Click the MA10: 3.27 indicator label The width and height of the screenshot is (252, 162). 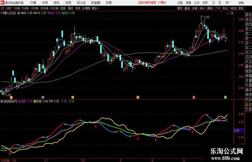click(40, 13)
